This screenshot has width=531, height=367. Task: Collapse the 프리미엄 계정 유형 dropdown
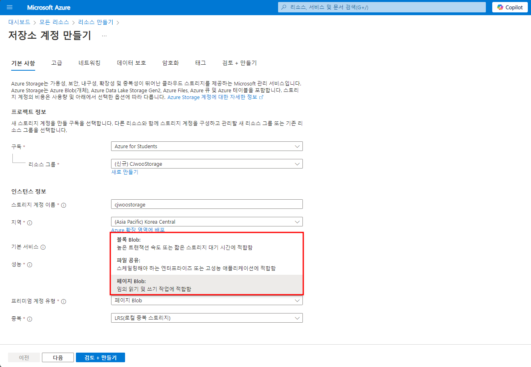pyautogui.click(x=207, y=300)
